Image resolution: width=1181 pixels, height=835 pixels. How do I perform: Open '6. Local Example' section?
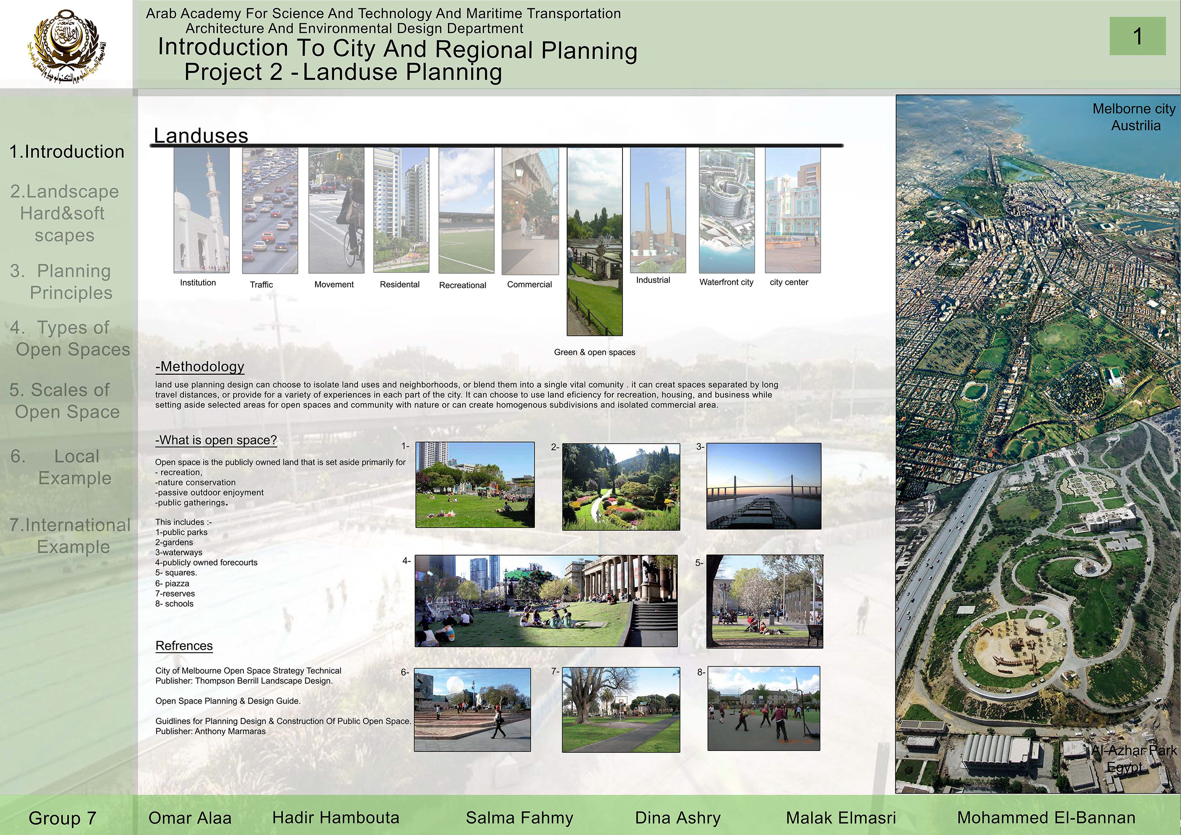(61, 467)
